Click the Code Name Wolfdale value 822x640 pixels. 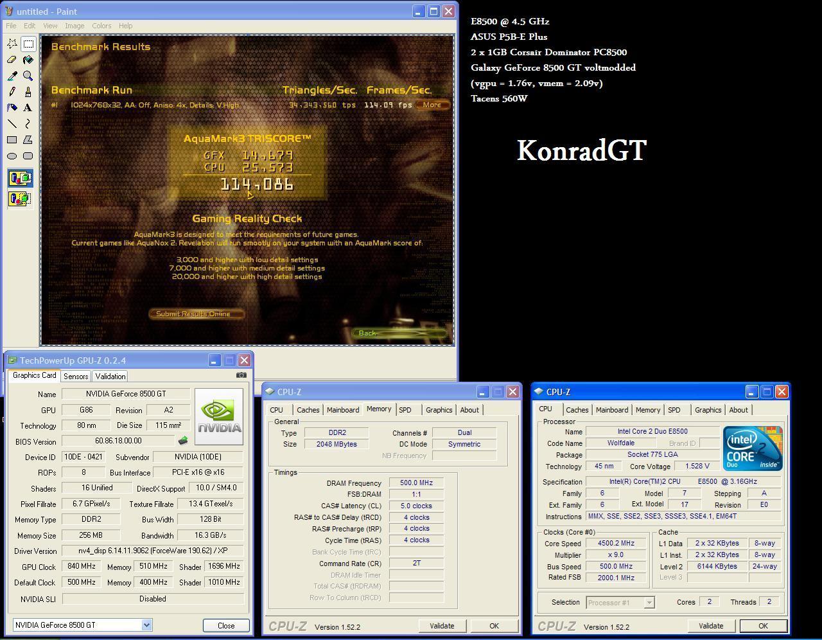click(x=621, y=443)
